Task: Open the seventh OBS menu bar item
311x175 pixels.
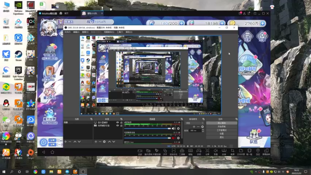Action: pyautogui.click(x=129, y=32)
